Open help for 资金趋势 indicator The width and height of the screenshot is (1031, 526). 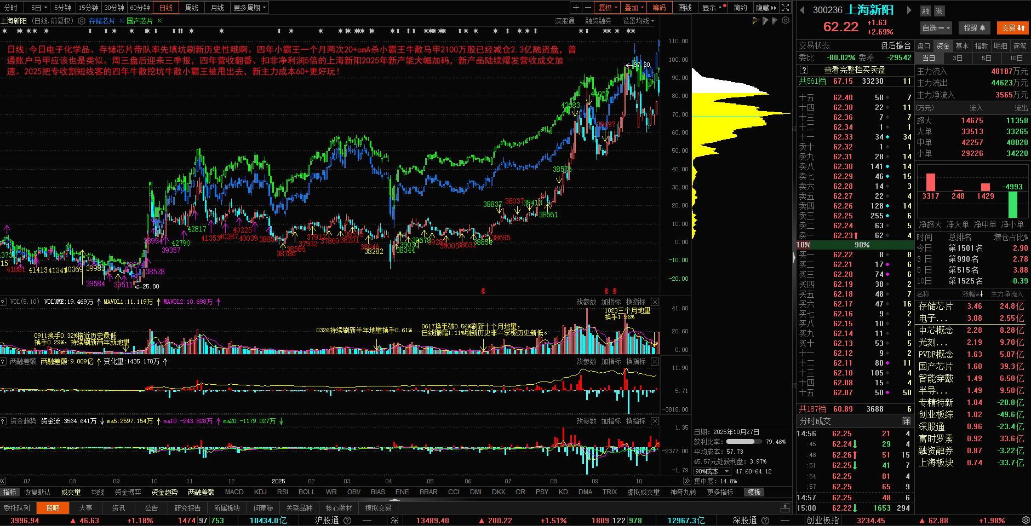(x=3, y=421)
